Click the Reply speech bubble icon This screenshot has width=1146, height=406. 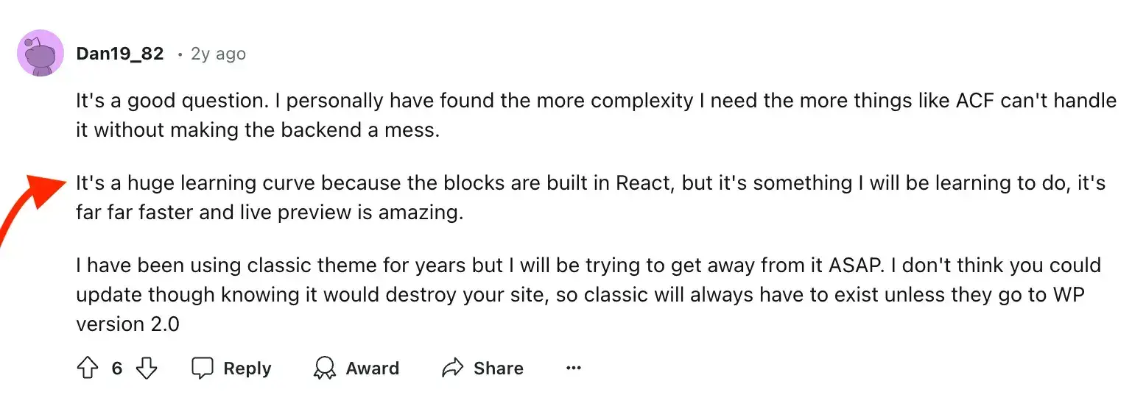point(203,368)
